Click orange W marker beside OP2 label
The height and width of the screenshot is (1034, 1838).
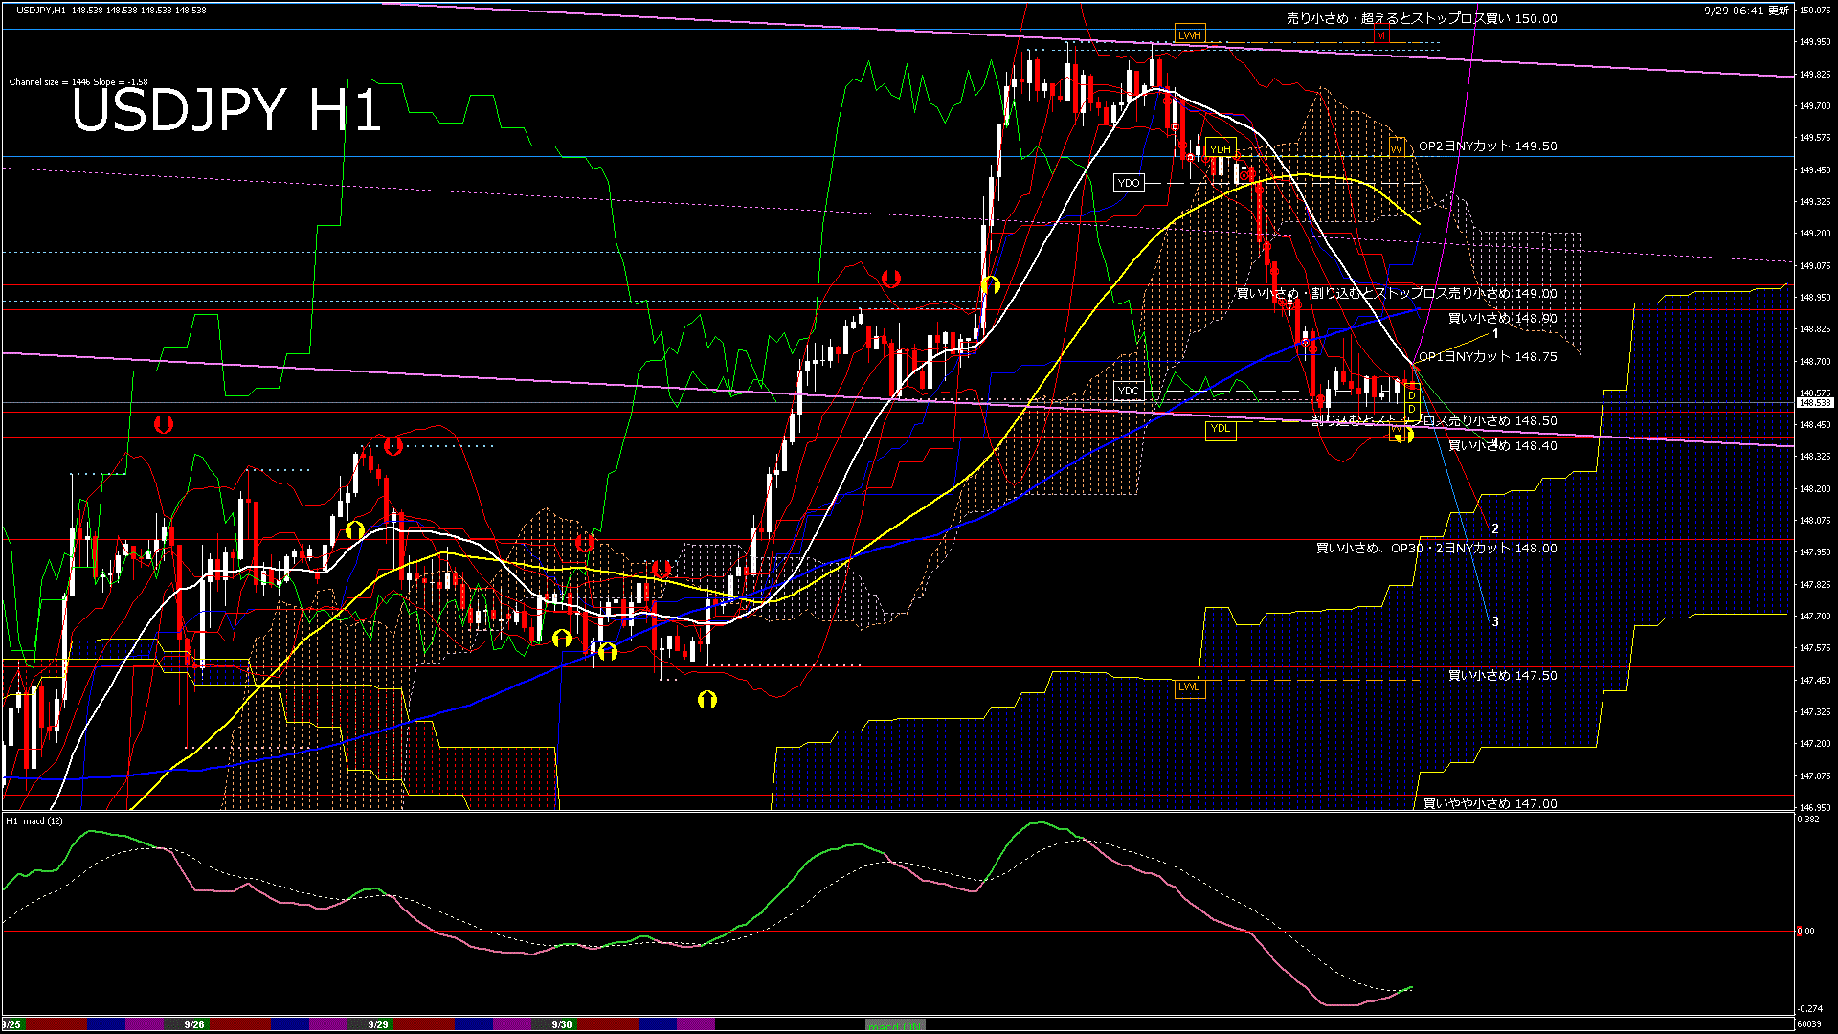(1396, 148)
